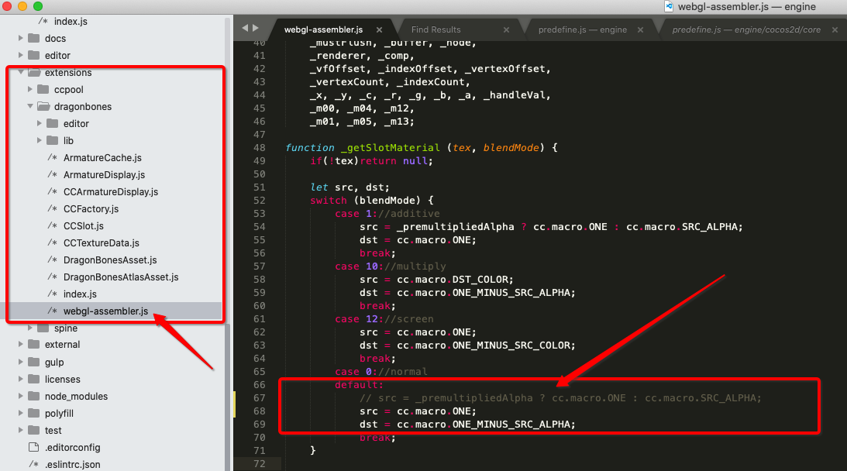This screenshot has height=471, width=847.
Task: Click the tab history back arrow
Action: point(246,29)
